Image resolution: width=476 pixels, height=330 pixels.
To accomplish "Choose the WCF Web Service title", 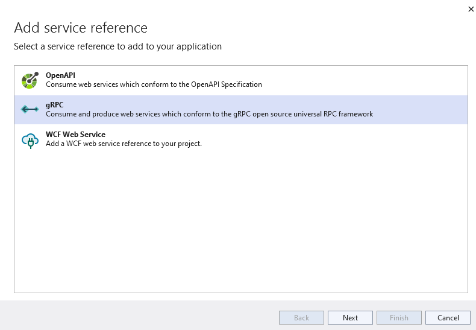I will (75, 135).
